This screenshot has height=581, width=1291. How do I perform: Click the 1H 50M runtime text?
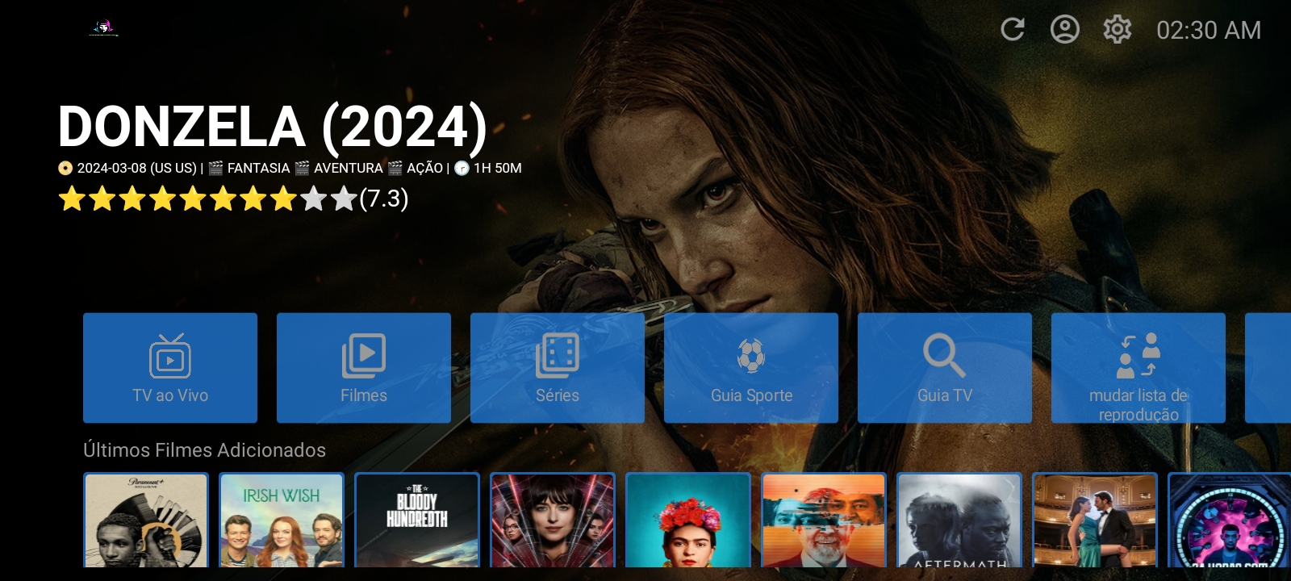coord(498,168)
